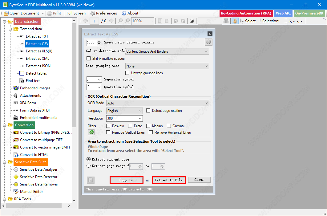This screenshot has width=327, height=216.
Task: Open Convert to bitmap tool
Action: [x=46, y=132]
